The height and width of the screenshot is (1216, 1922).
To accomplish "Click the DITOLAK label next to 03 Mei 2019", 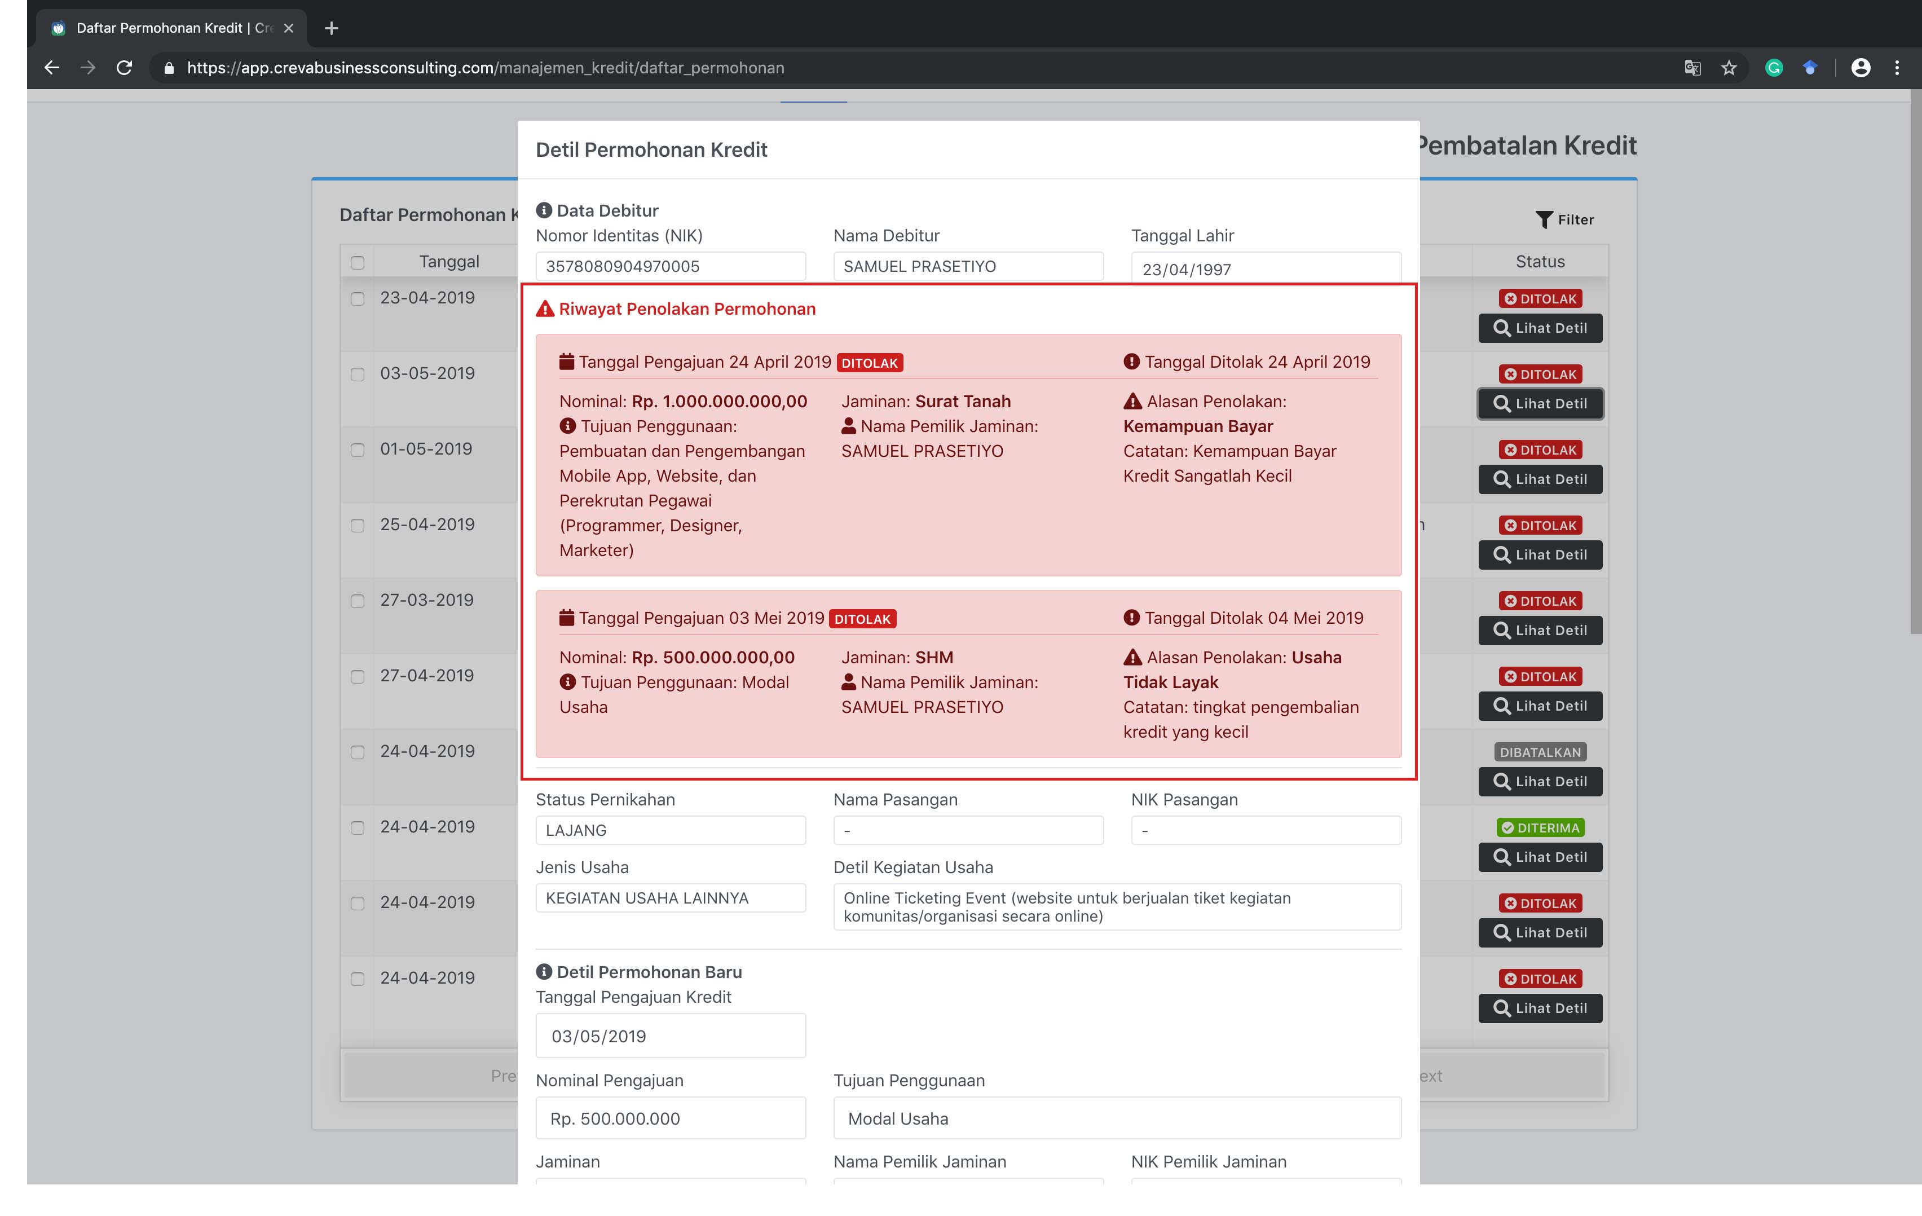I will click(x=863, y=619).
